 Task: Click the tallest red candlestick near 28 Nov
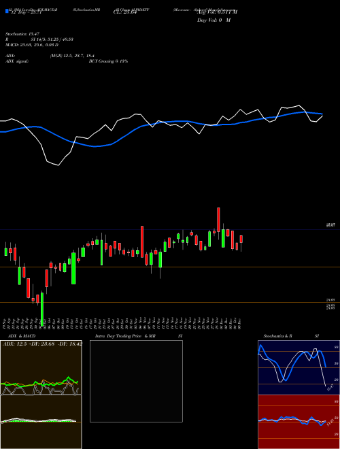[218, 220]
